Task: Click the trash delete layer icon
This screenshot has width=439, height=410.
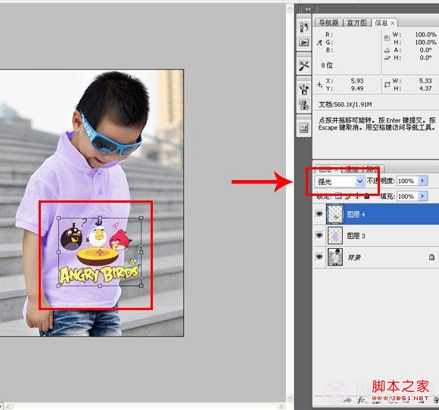Action: 436,400
